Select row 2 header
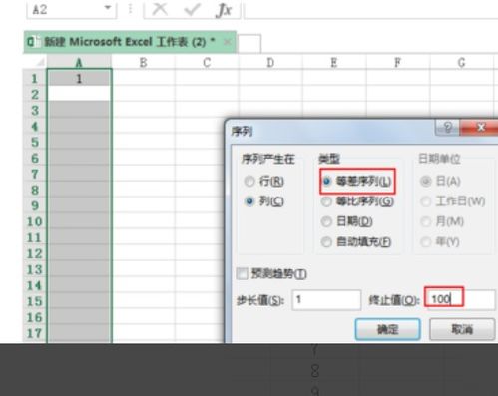498x396 pixels. [35, 95]
